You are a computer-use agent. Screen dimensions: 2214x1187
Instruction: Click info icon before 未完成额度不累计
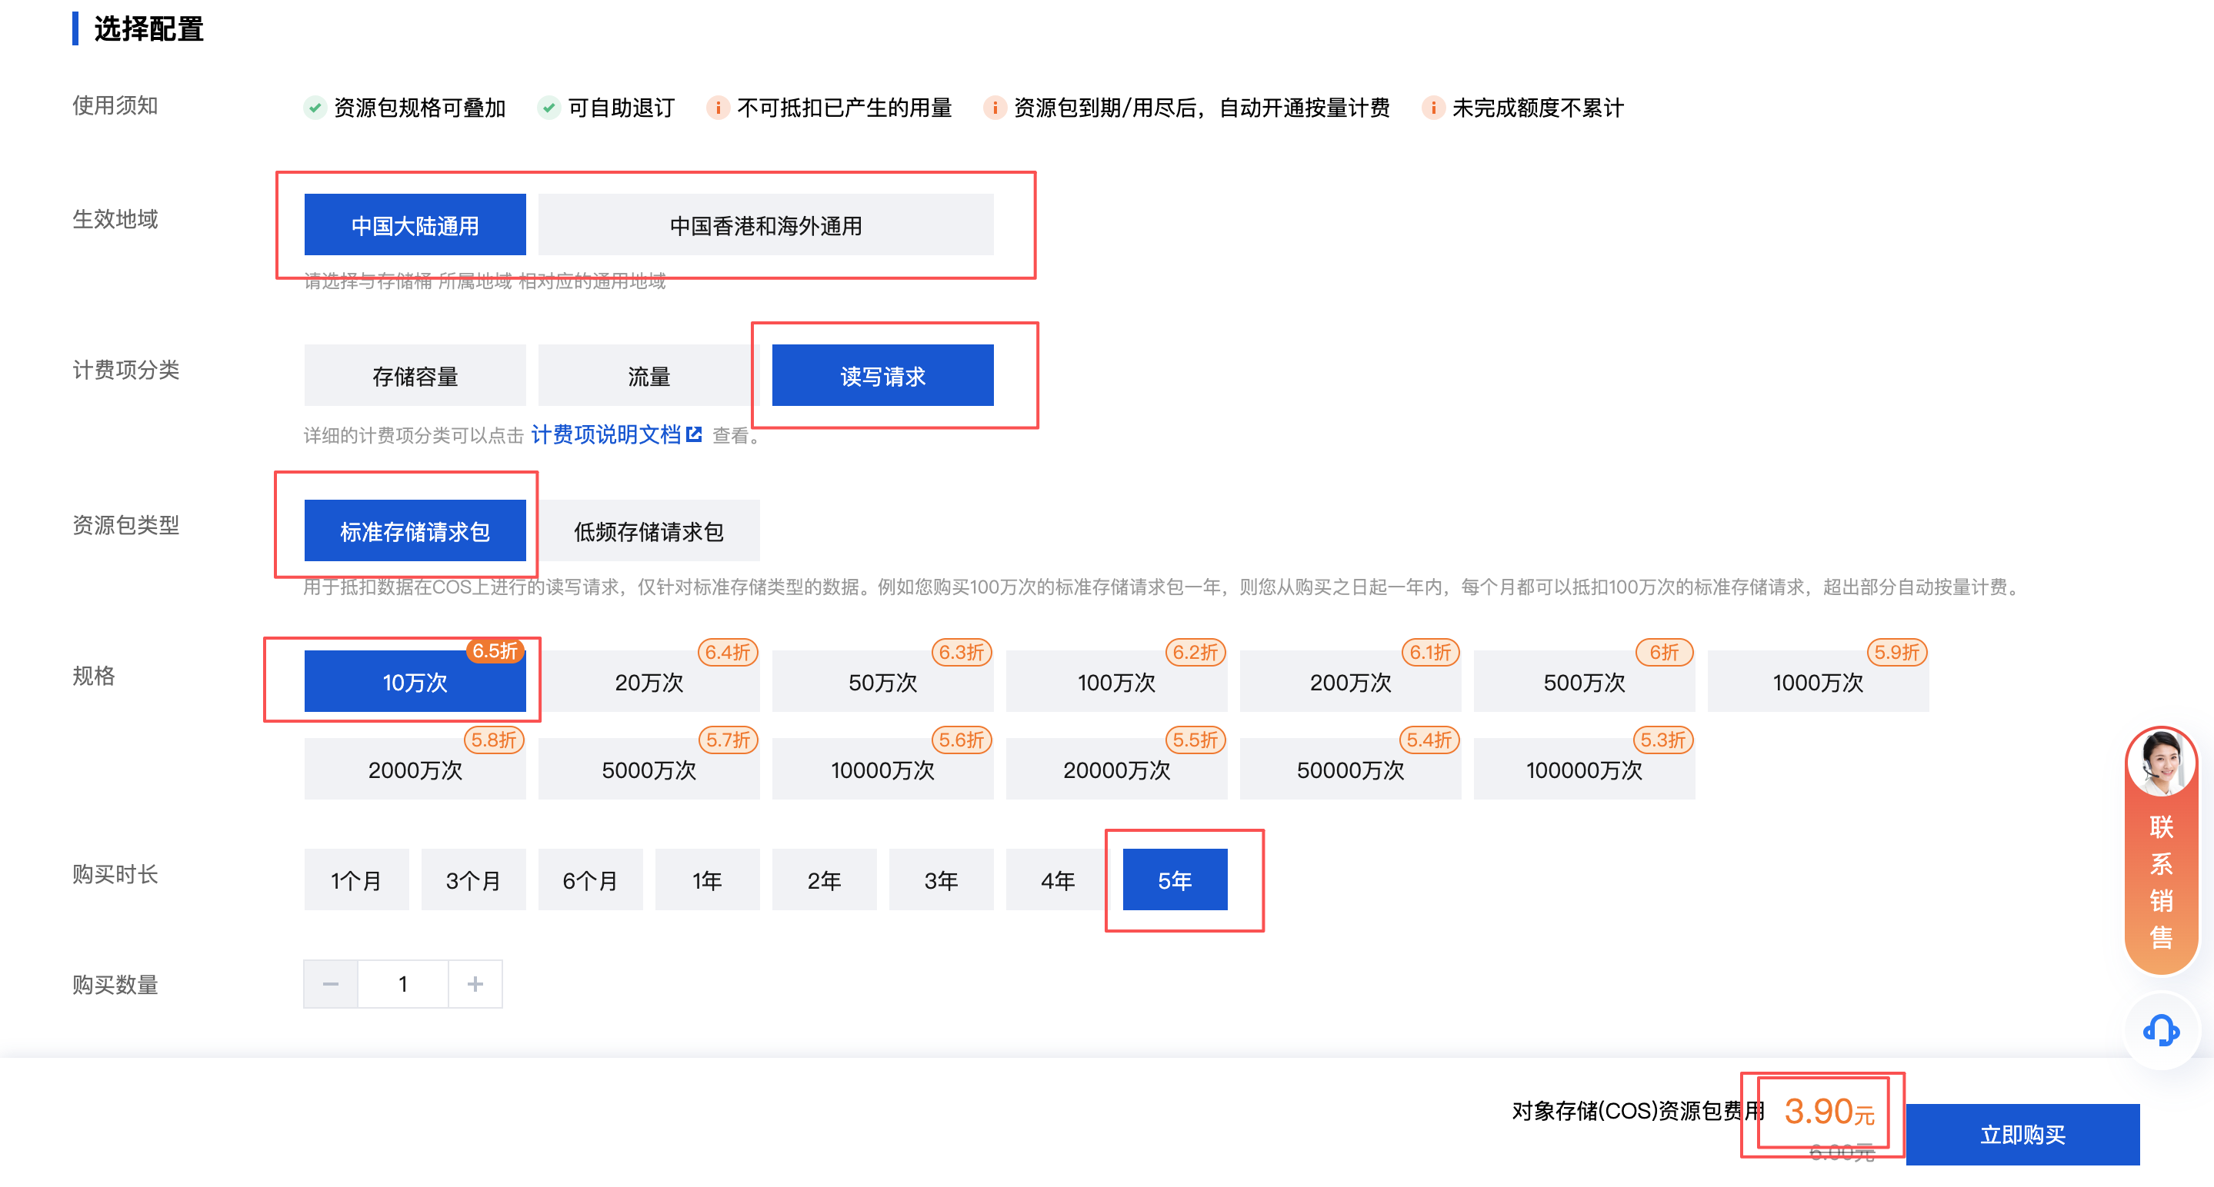(x=1432, y=108)
